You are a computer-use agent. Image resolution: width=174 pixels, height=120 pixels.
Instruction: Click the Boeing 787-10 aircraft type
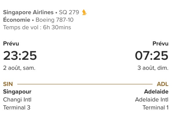tap(54, 20)
